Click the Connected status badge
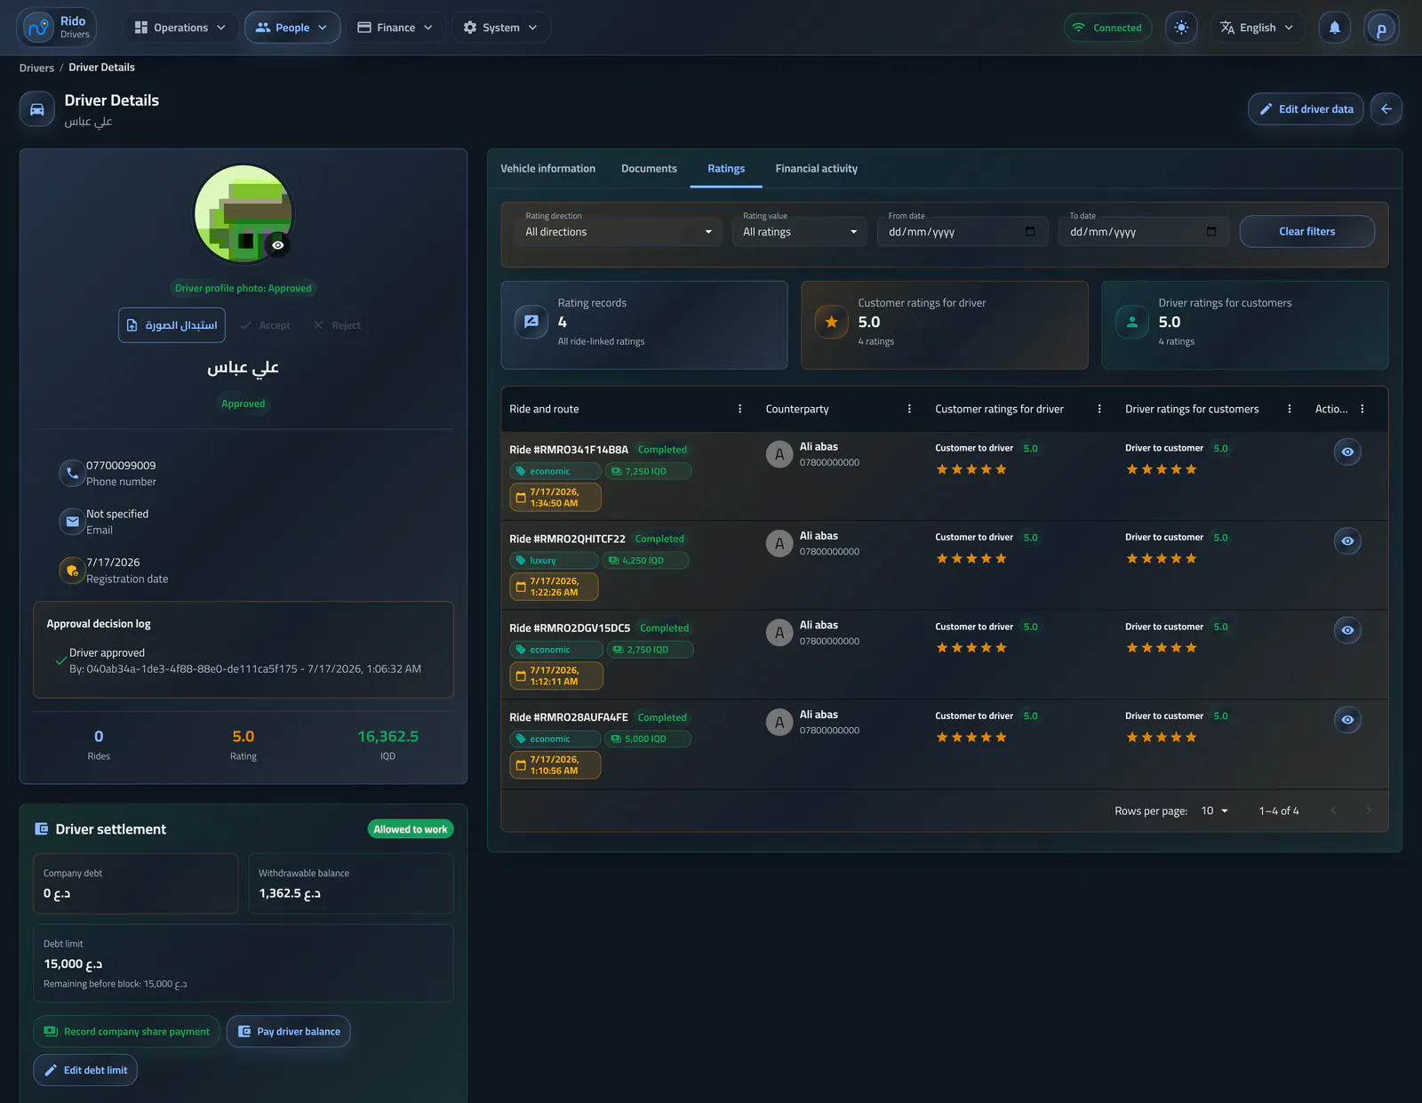1422x1103 pixels. point(1107,28)
